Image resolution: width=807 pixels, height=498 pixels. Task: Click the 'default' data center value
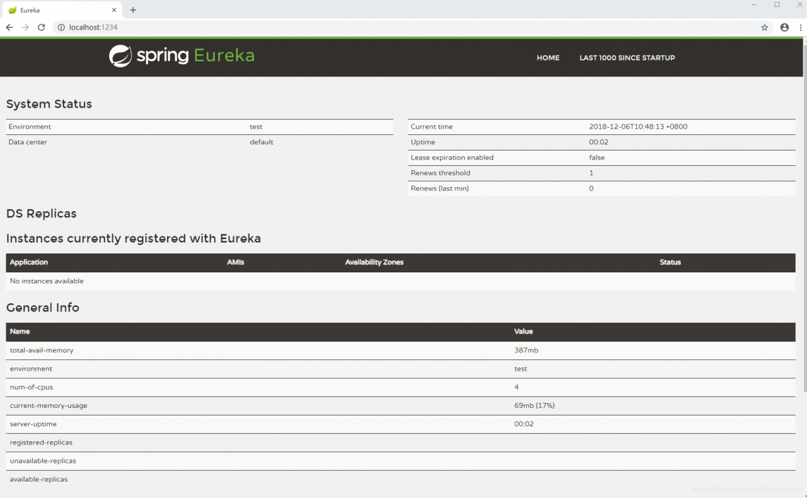(x=262, y=142)
